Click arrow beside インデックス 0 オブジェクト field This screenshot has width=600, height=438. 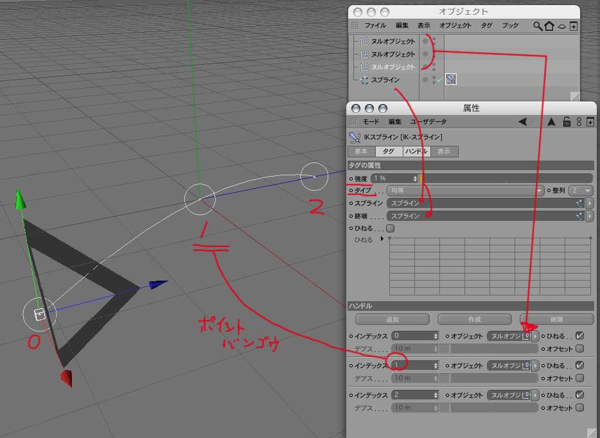[x=535, y=337]
